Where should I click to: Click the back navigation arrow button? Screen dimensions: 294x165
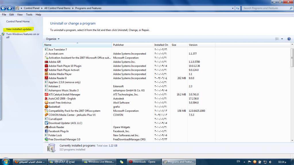(3, 8)
